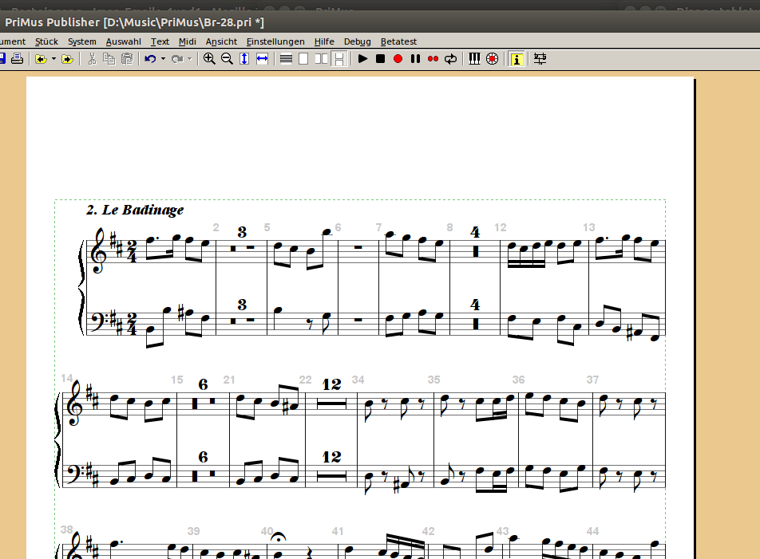The width and height of the screenshot is (760, 559).
Task: Start playback with the play button
Action: [x=362, y=59]
